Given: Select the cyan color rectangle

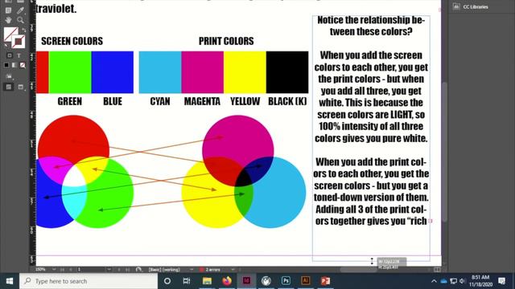Looking at the screenshot, I should pos(160,72).
